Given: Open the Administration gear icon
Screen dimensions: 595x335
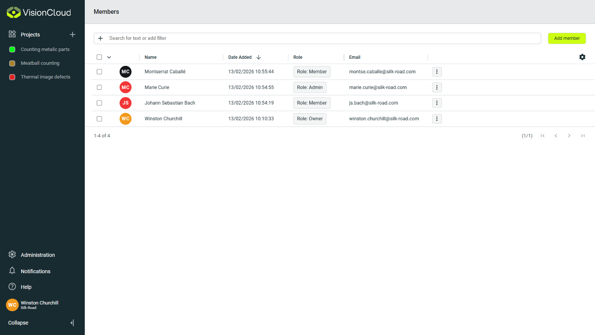Looking at the screenshot, I should click(x=12, y=255).
